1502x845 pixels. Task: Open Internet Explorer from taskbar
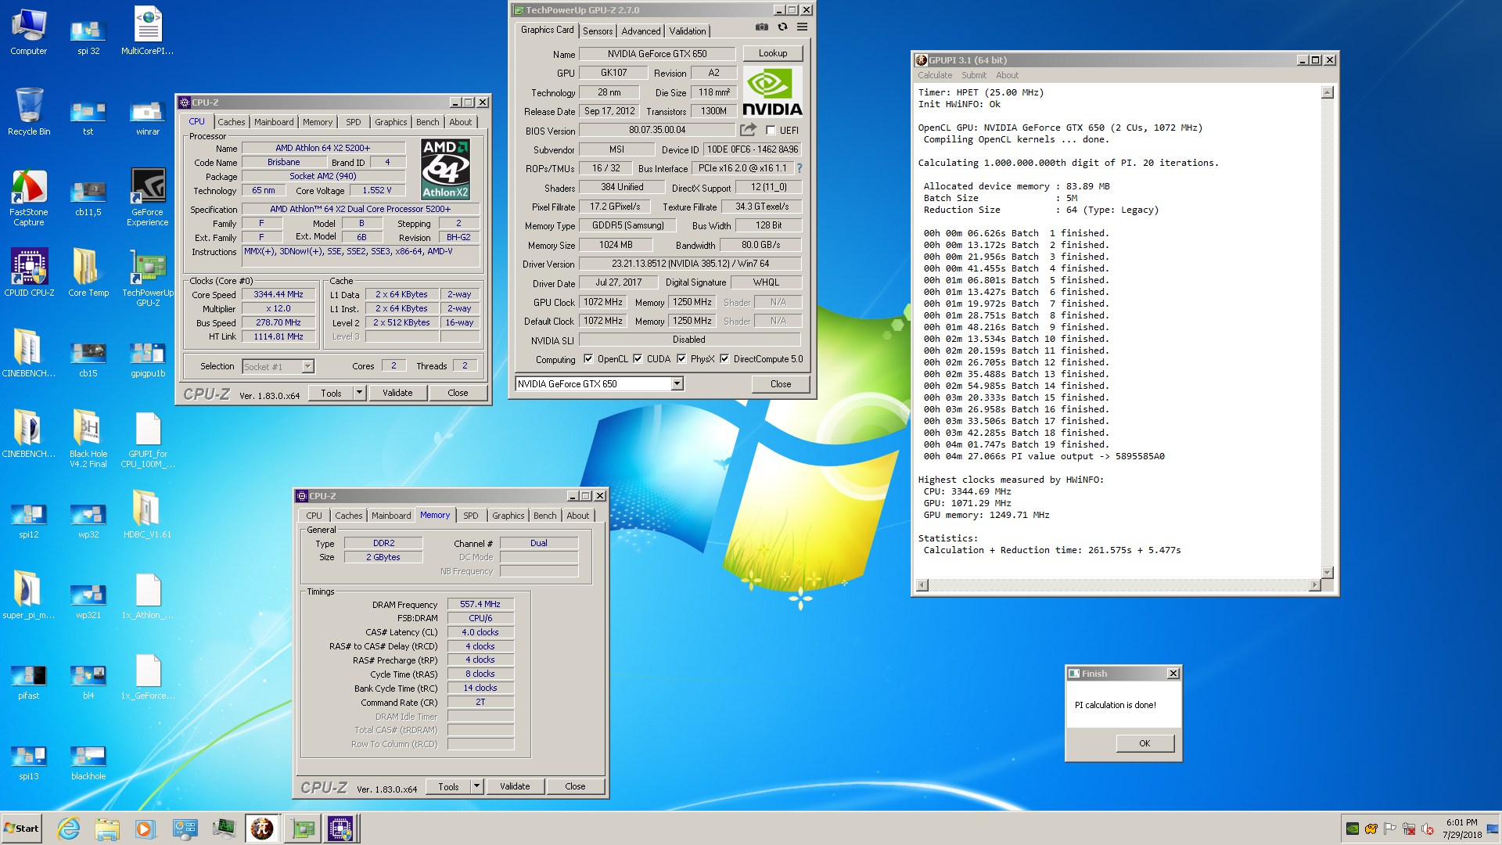[69, 829]
